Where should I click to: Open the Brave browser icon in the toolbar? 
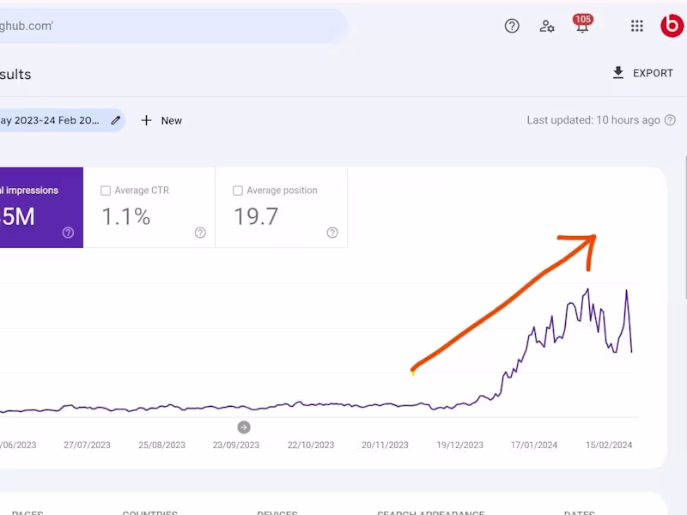tap(672, 26)
